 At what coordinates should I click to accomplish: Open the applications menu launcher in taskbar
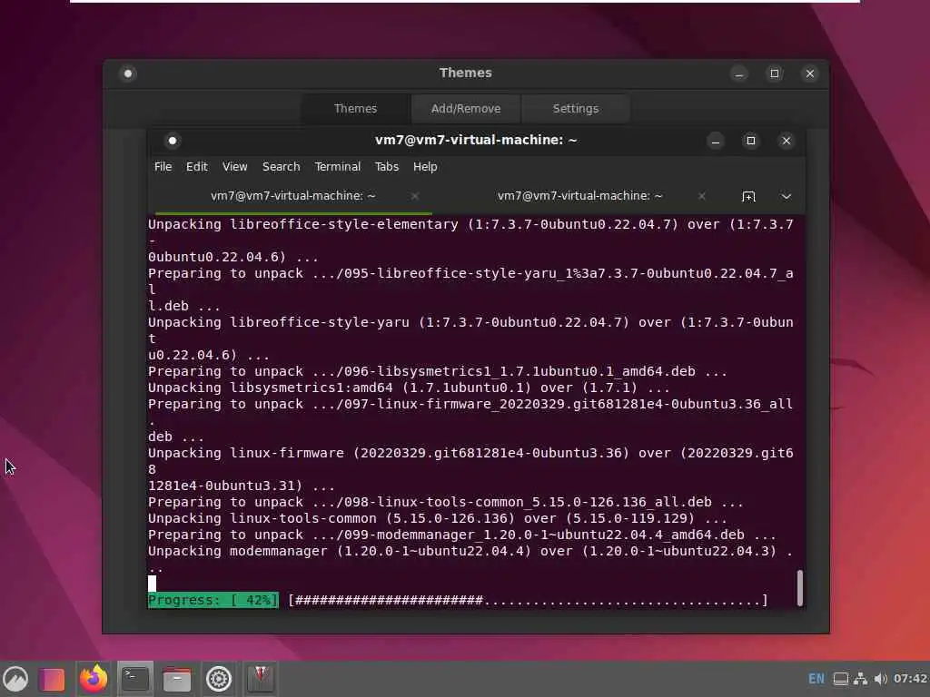(x=15, y=679)
